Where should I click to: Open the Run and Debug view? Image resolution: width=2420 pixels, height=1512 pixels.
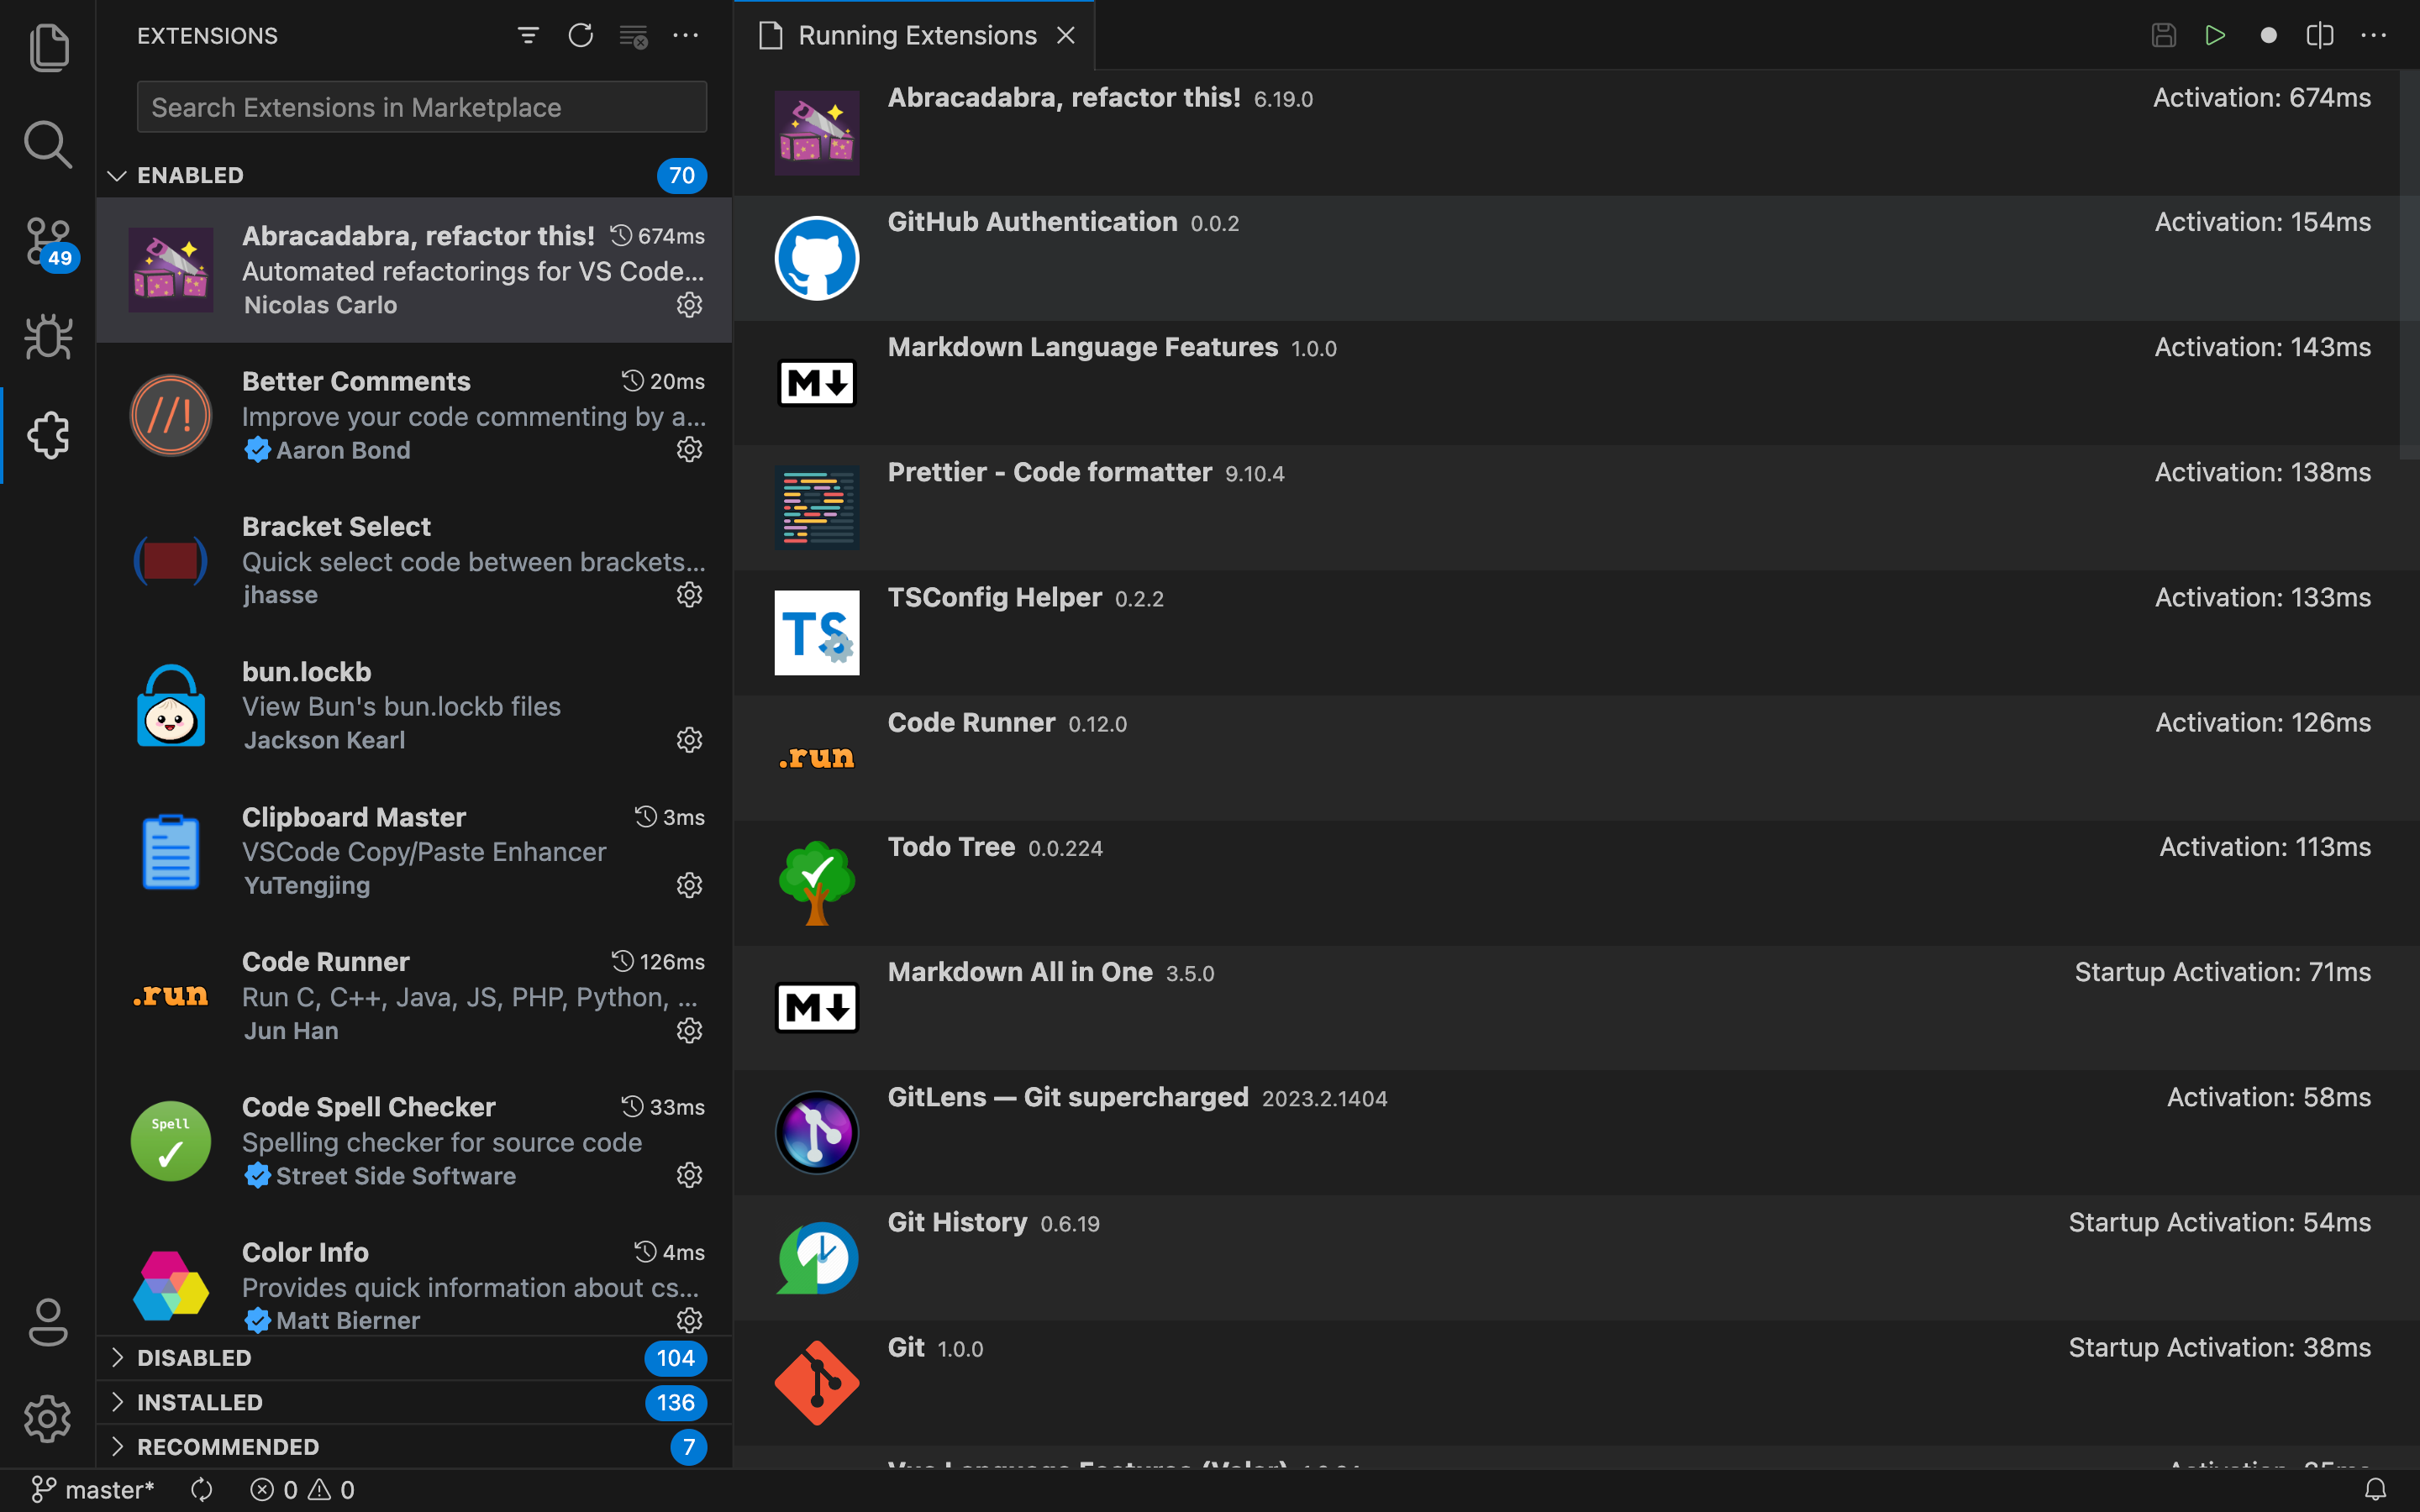[x=47, y=337]
